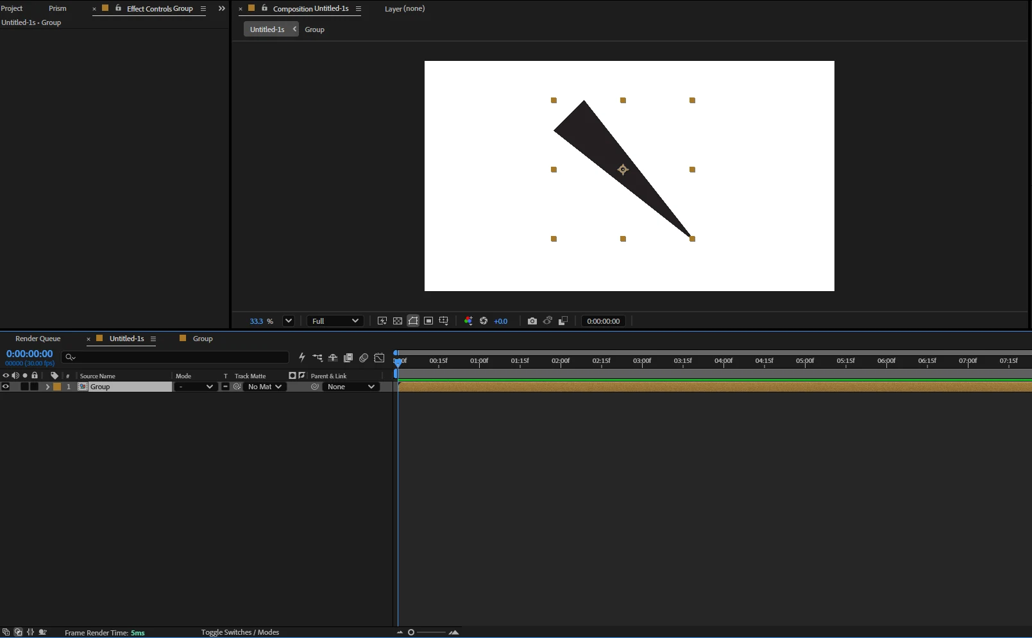Toggle the Transparency Grid in the viewer
Viewport: 1032px width, 638px height.
[398, 321]
